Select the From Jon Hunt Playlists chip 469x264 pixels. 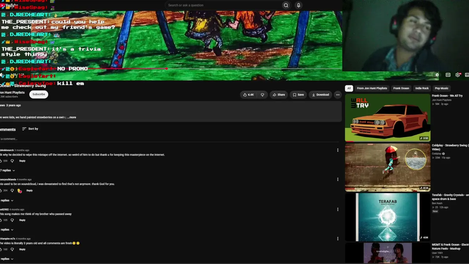[372, 88]
